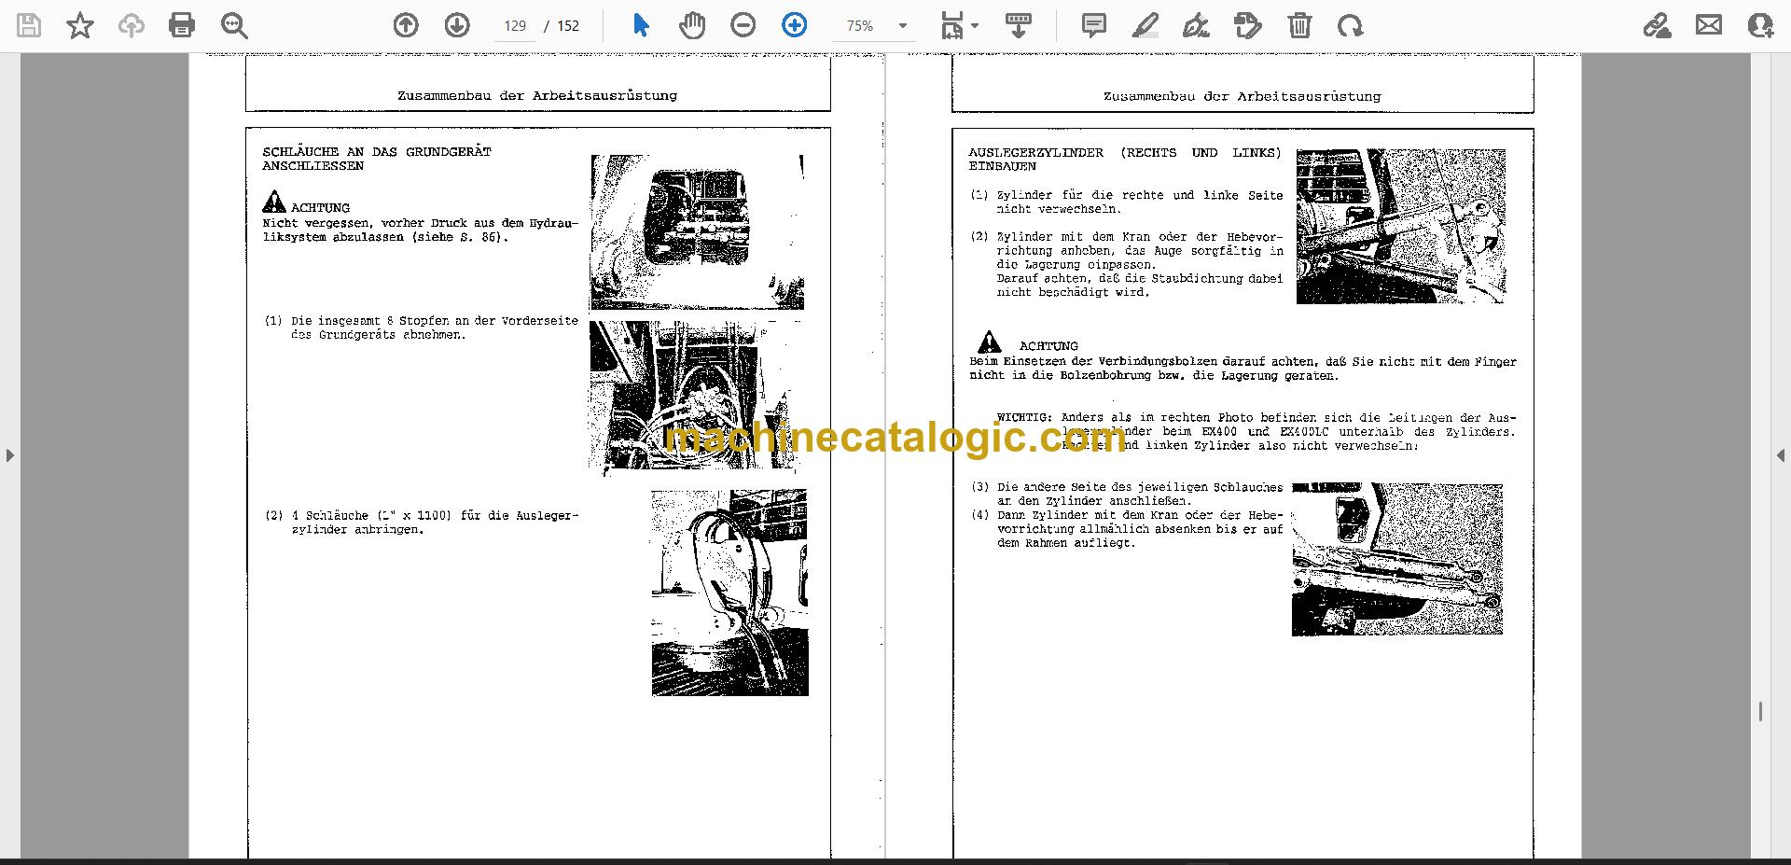Bookmark the document with the star icon
Viewport: 1791px width, 865px height.
point(80,25)
